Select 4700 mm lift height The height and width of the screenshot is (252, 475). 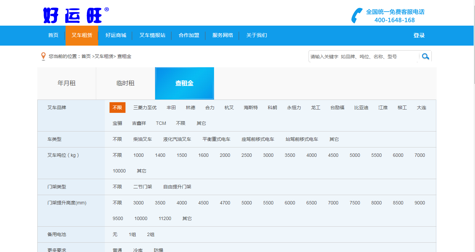(x=225, y=203)
